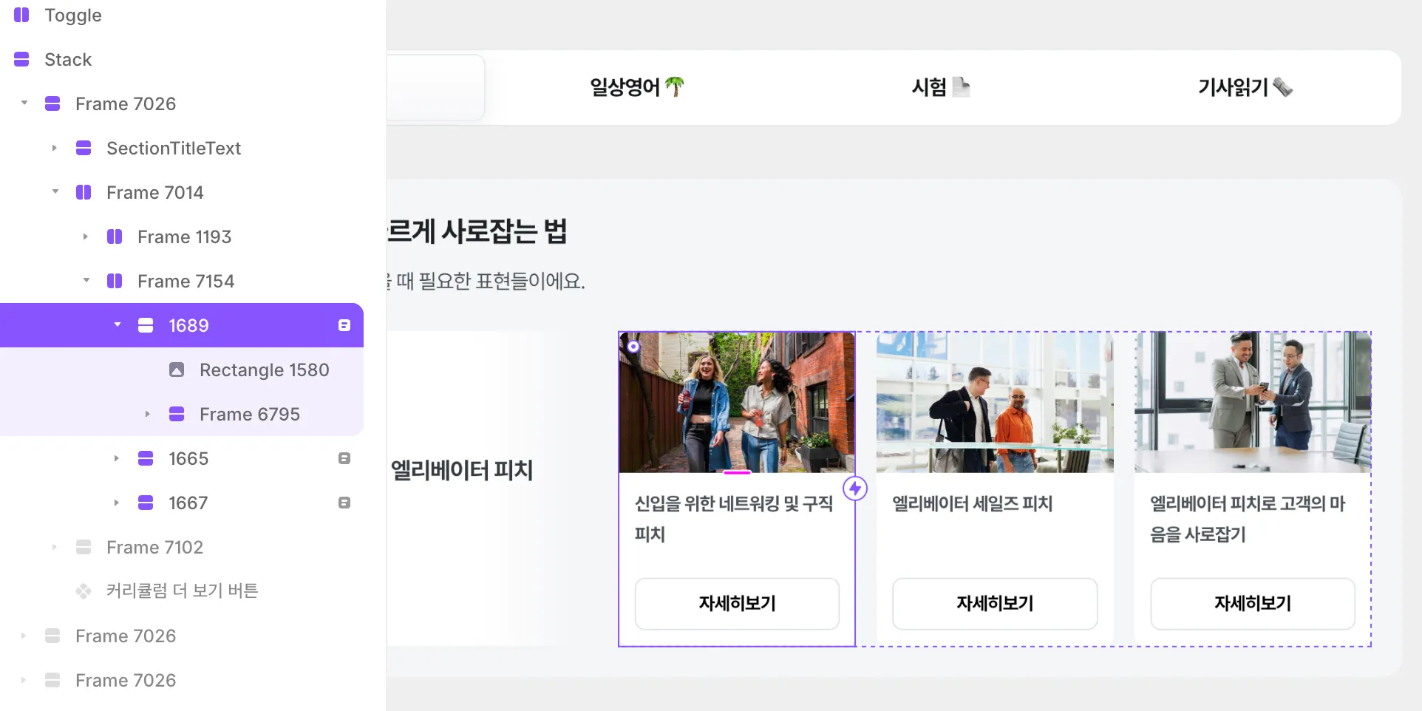Click the circular handle on the selected card's corner
1422x711 pixels.
pyautogui.click(x=633, y=346)
